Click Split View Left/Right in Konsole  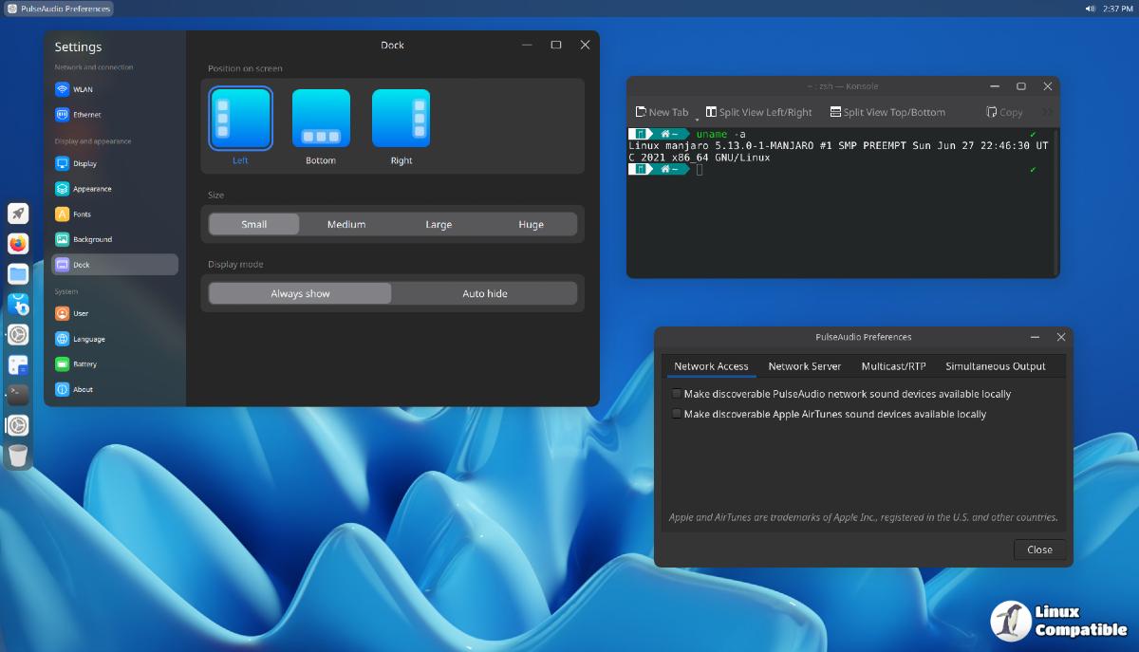[x=758, y=112]
